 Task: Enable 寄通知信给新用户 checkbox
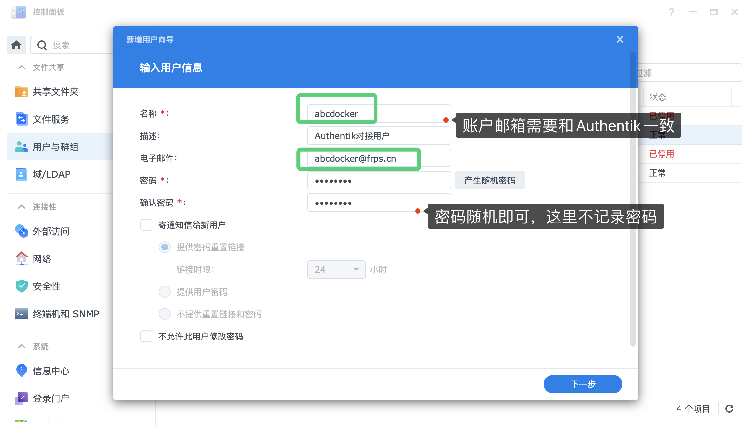click(146, 225)
